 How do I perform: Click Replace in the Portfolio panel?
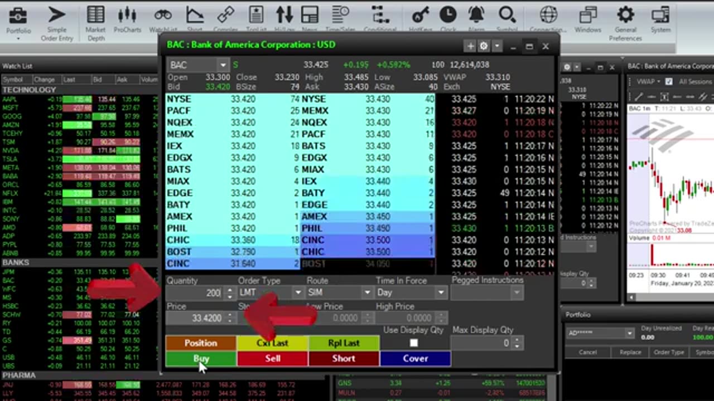630,352
